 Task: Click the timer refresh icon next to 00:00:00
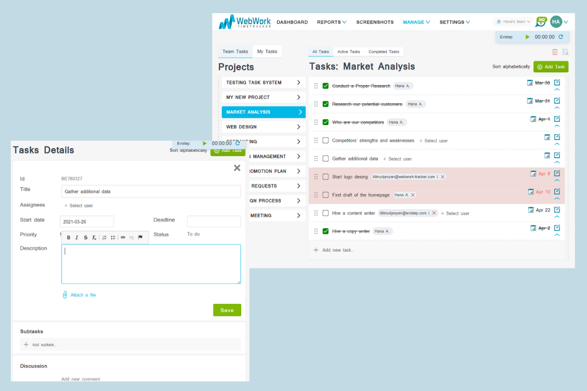pyautogui.click(x=561, y=37)
